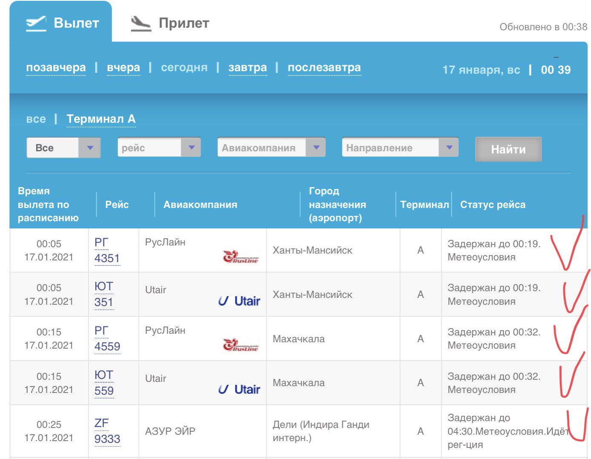This screenshot has height=459, width=591.
Task: Click Махачкала in the ЮТ 559 row
Action: (x=299, y=383)
